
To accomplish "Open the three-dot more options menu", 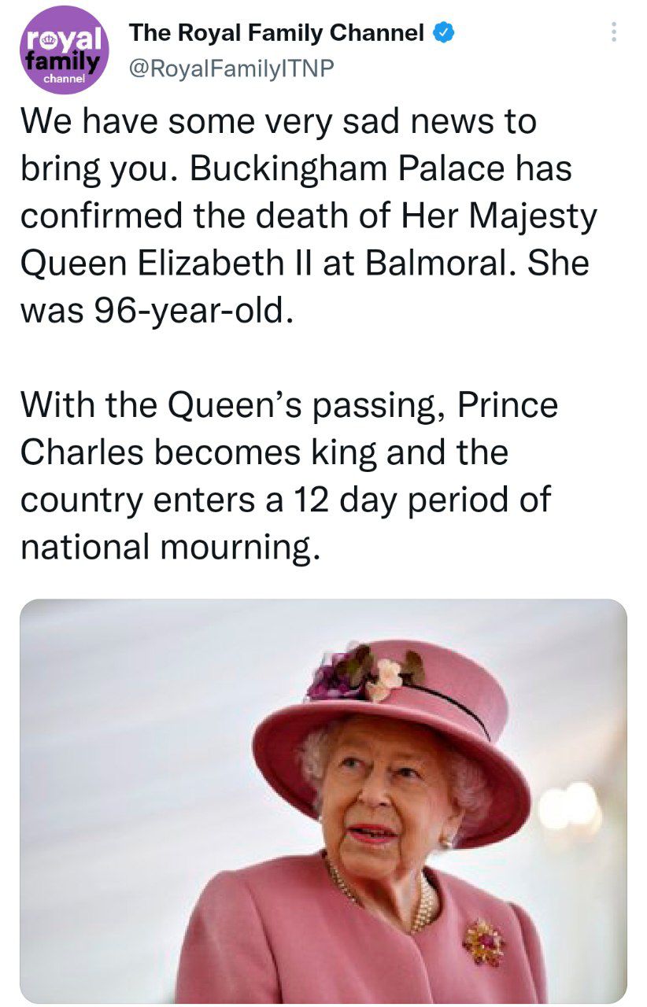I will click(x=614, y=32).
